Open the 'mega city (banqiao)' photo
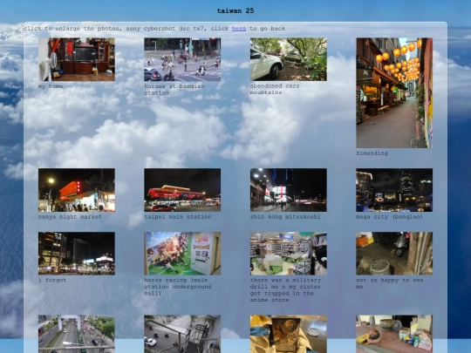The image size is (471, 353). pos(394,190)
